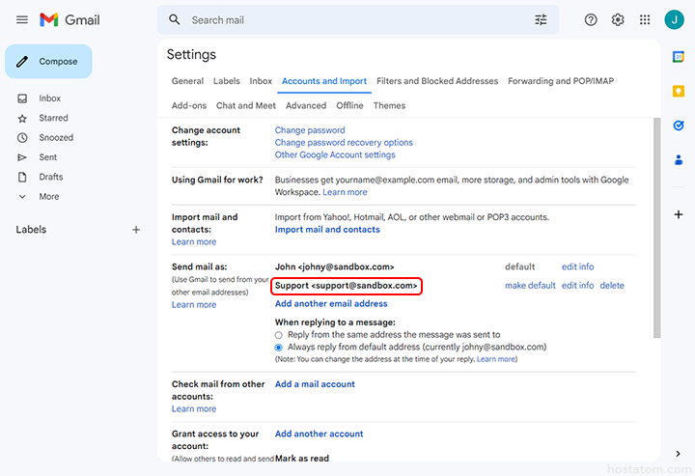Open Google Calendar in the side panel
This screenshot has width=695, height=476.
(679, 57)
